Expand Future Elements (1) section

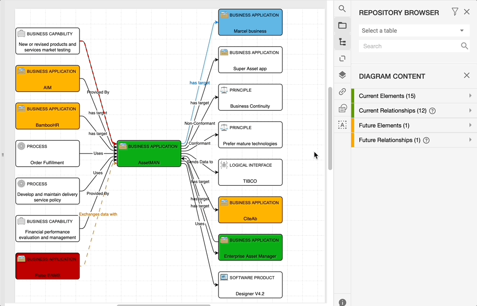[414, 126]
